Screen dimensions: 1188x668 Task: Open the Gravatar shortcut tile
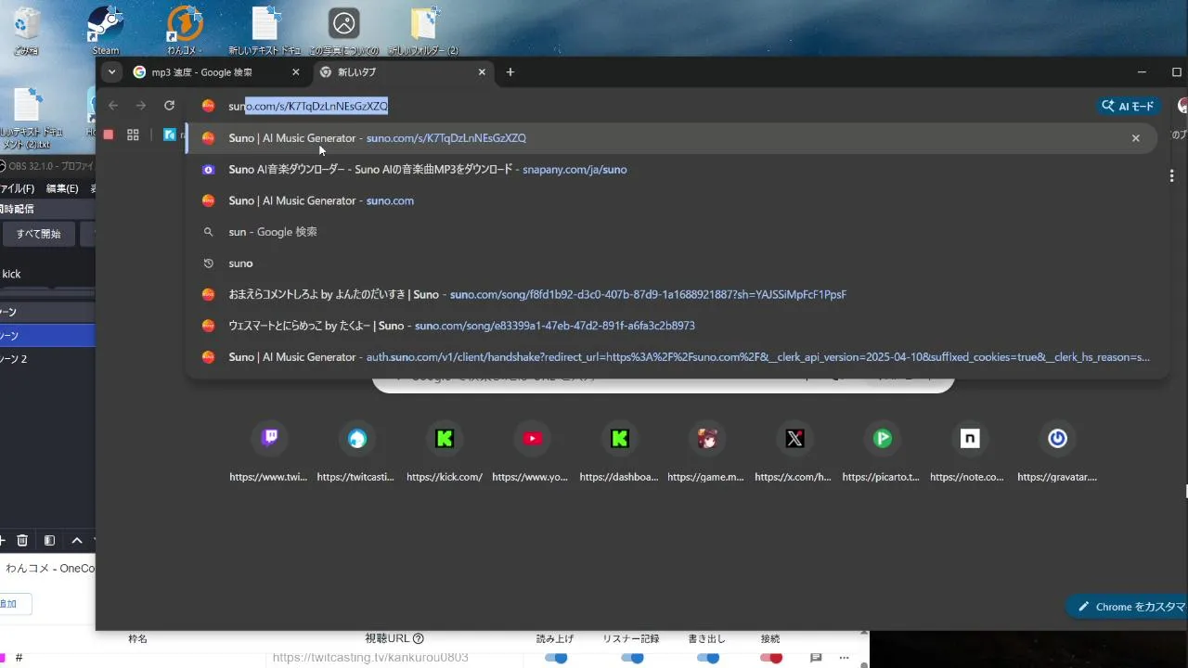[x=1058, y=453]
